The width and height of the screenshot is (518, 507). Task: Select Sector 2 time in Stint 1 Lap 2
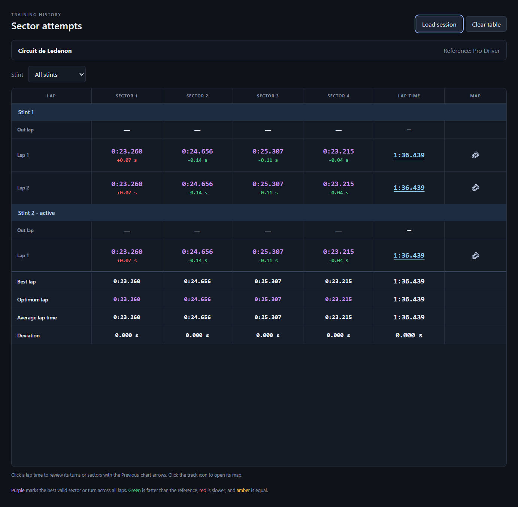197,184
